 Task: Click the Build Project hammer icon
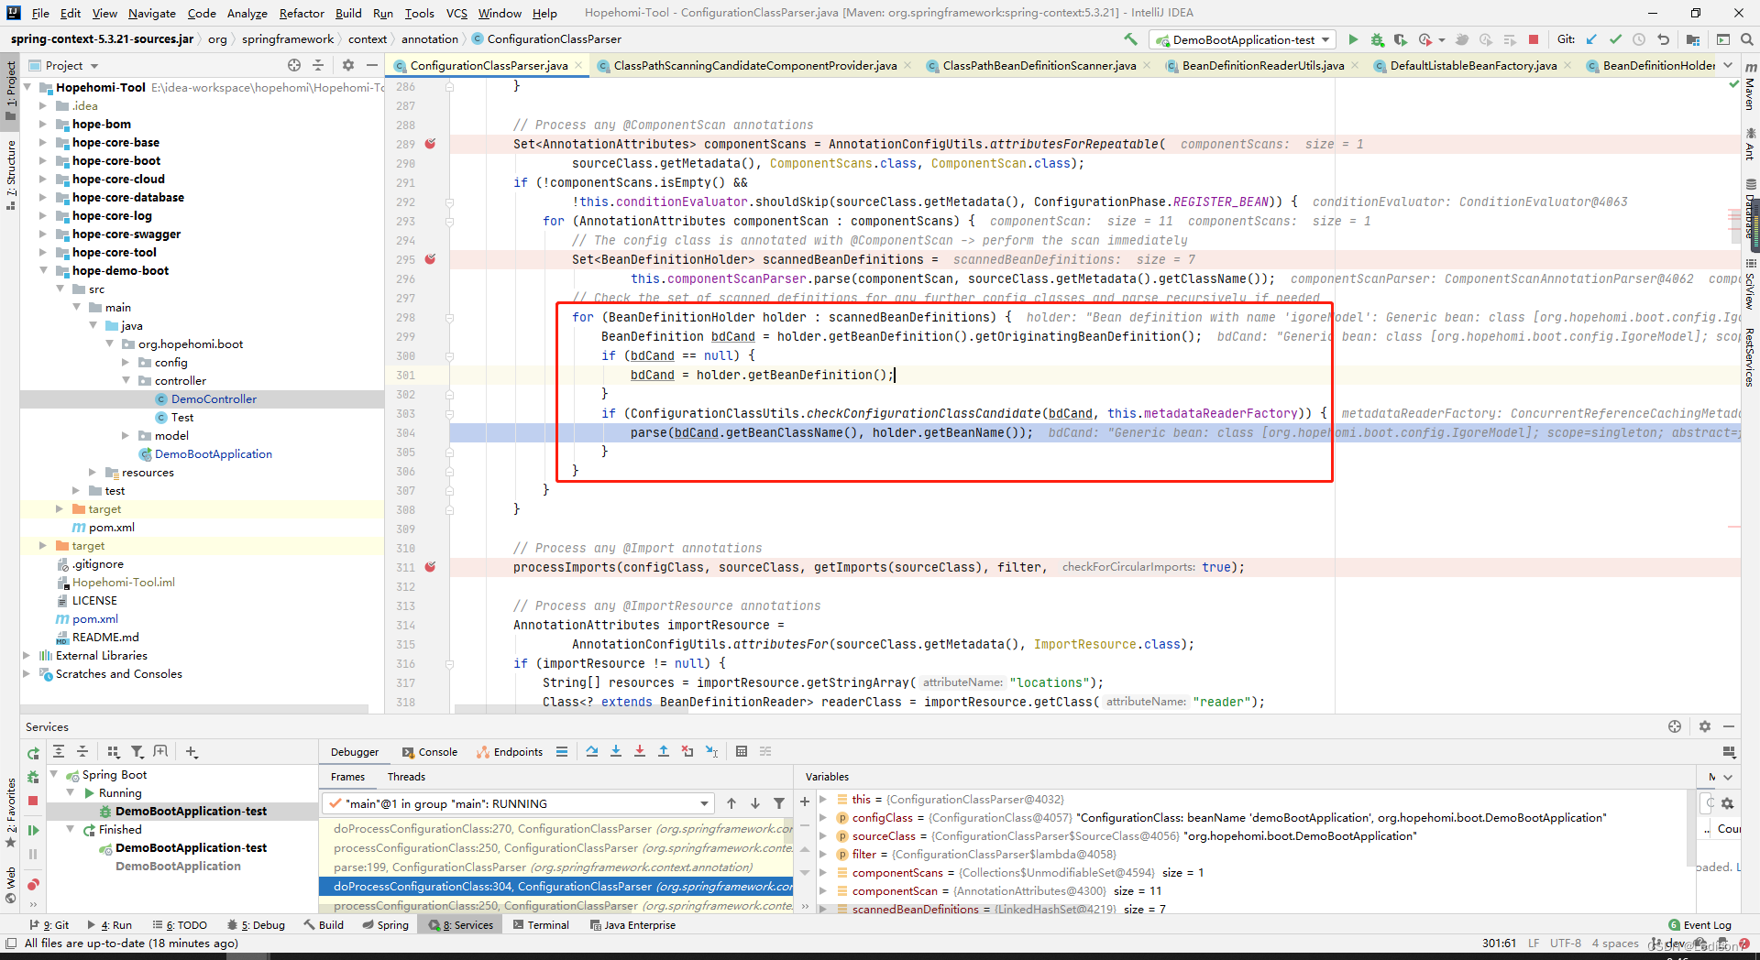1130,39
